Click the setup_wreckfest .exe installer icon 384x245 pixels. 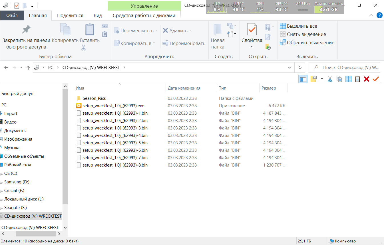79,106
